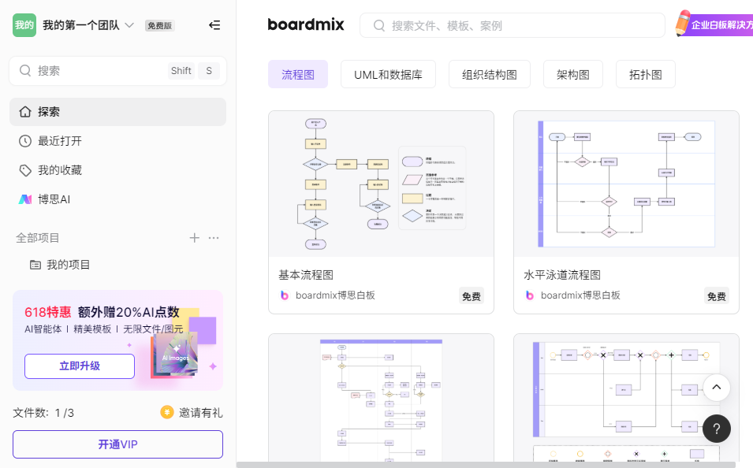Viewport: 753px width, 468px height.
Task: Click the coin icon beside 邀请有礼
Action: [167, 412]
